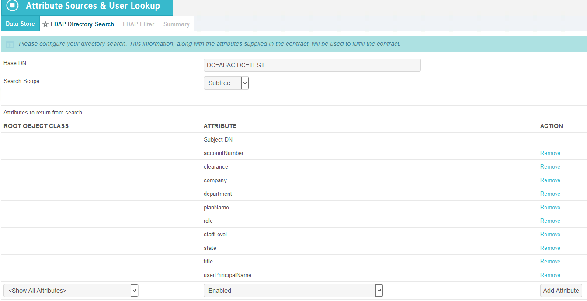Click the Attribute Sources & User Lookup heading
Screen dimensions: 587x301
pos(93,6)
